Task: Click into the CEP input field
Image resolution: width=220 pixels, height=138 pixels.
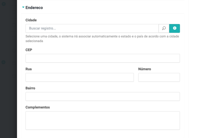Action: coord(103,58)
